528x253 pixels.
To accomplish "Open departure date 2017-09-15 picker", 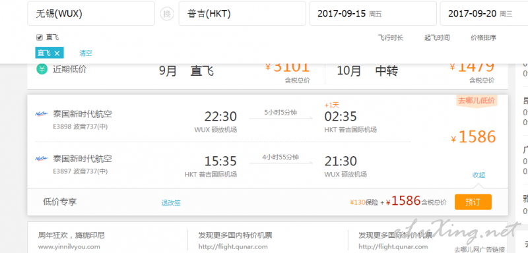I will 373,13.
